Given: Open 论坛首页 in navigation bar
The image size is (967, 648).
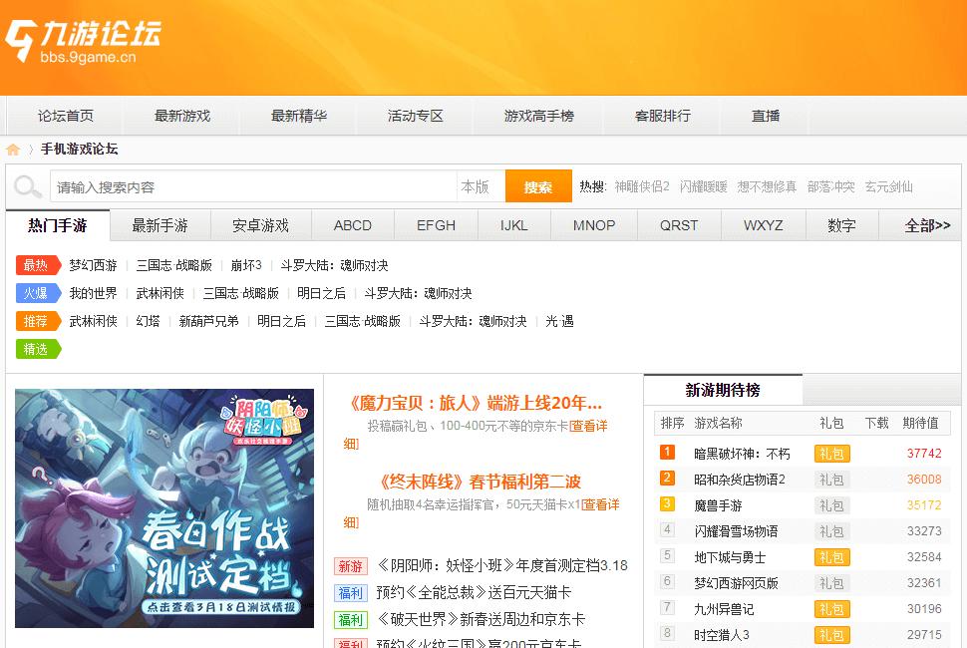Looking at the screenshot, I should point(66,116).
